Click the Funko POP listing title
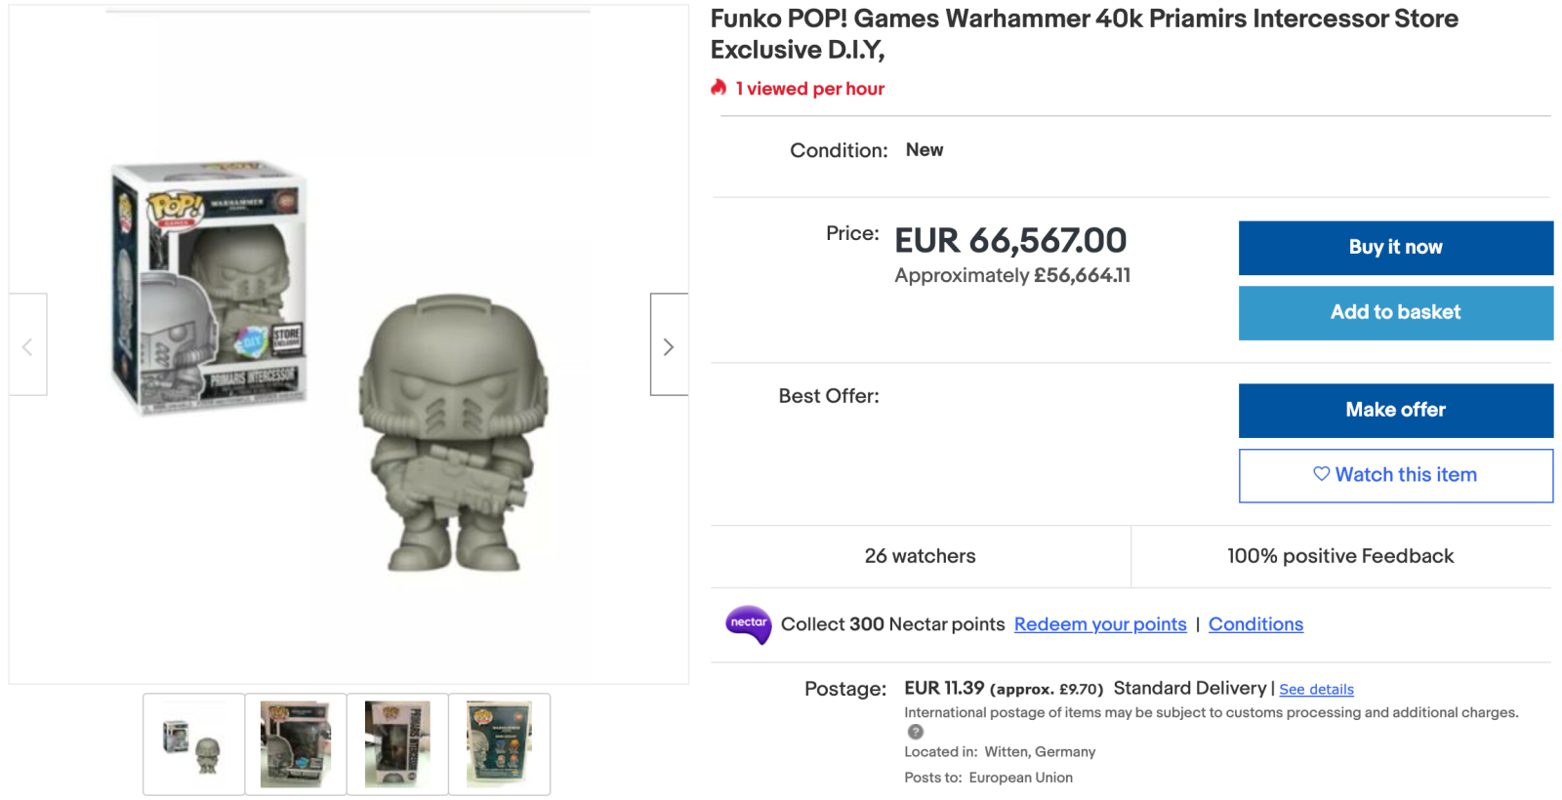1562x800 pixels. pyautogui.click(x=1084, y=34)
